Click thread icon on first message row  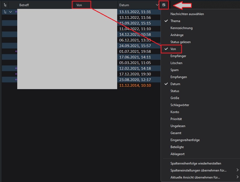5,12
